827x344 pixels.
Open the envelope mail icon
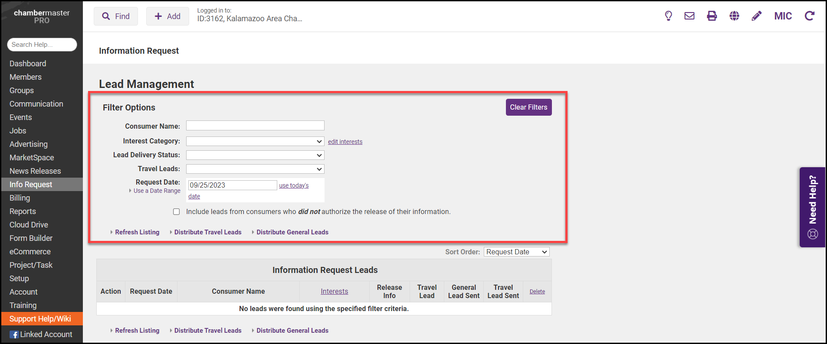pos(689,16)
